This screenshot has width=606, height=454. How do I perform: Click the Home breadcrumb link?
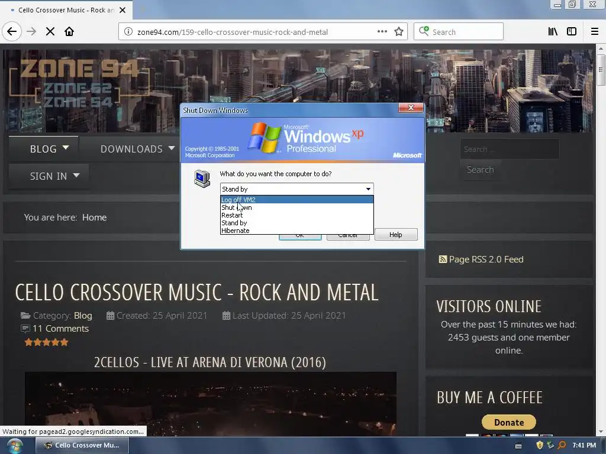tap(94, 218)
